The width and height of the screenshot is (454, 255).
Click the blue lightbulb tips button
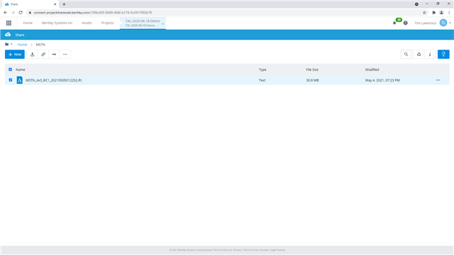tap(443, 55)
